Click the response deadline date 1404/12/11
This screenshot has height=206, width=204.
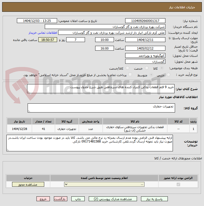click(145, 40)
